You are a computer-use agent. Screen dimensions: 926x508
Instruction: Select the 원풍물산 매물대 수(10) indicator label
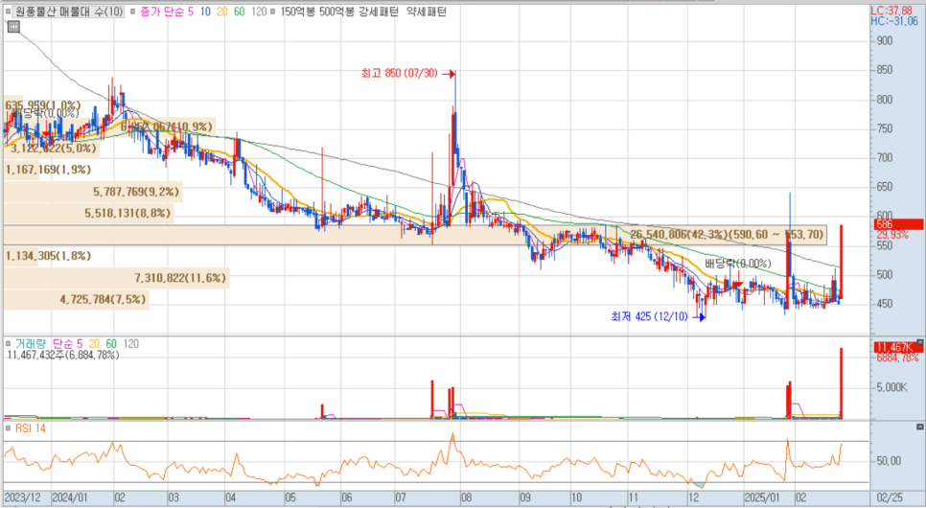[68, 12]
